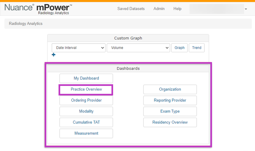The image size is (255, 151).
Task: Click the blue plus icon under Date Interval
Action: 54,55
